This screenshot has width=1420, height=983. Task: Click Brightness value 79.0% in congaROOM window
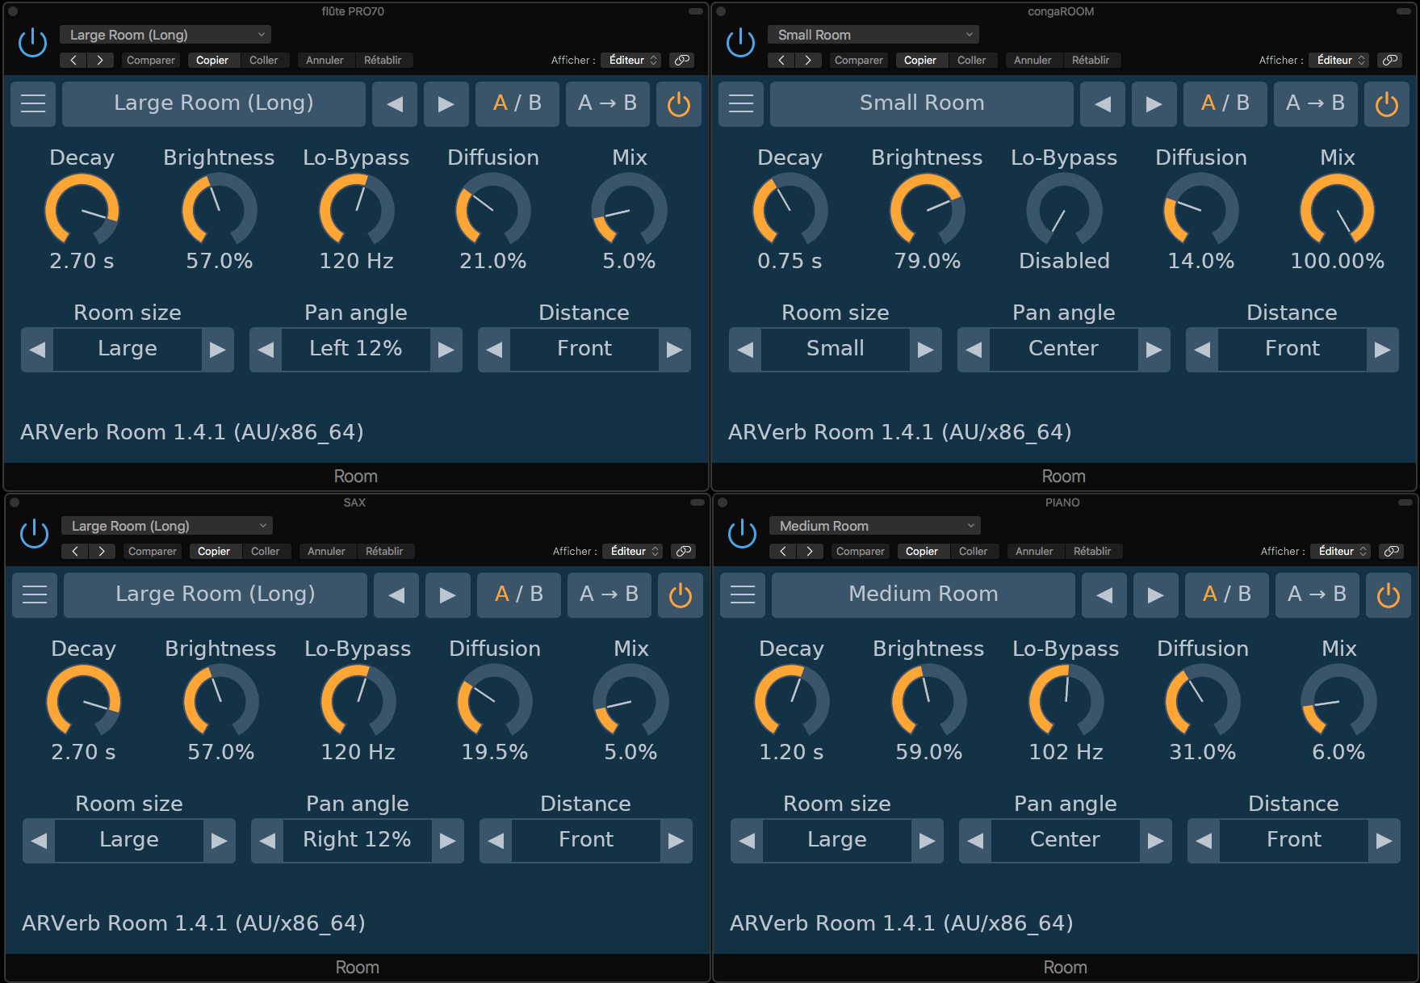point(927,261)
